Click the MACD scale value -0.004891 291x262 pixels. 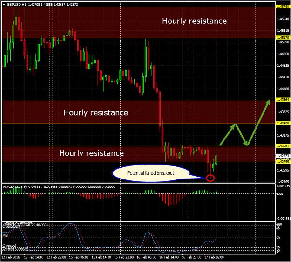(284, 219)
